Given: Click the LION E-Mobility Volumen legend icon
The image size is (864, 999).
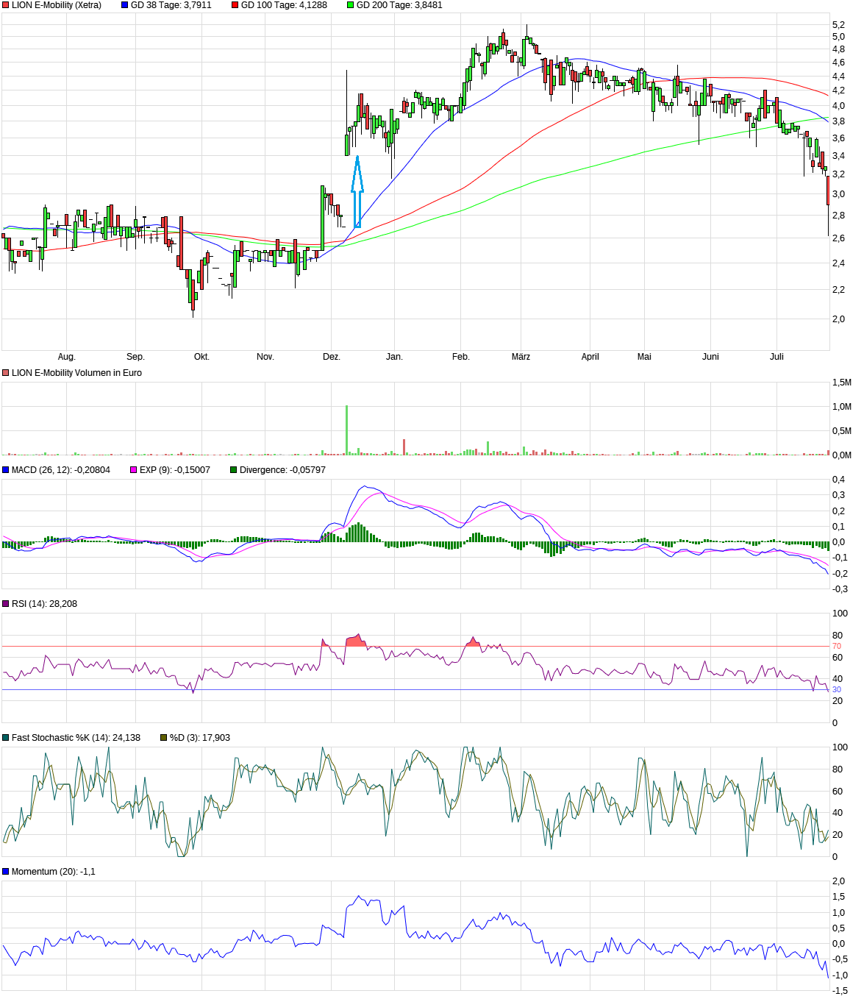Looking at the screenshot, I should [x=6, y=373].
